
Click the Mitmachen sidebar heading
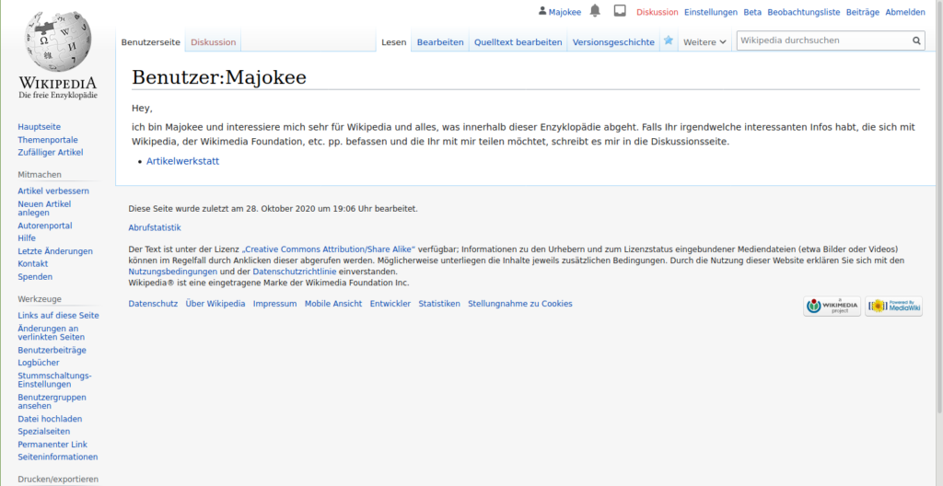click(x=40, y=175)
